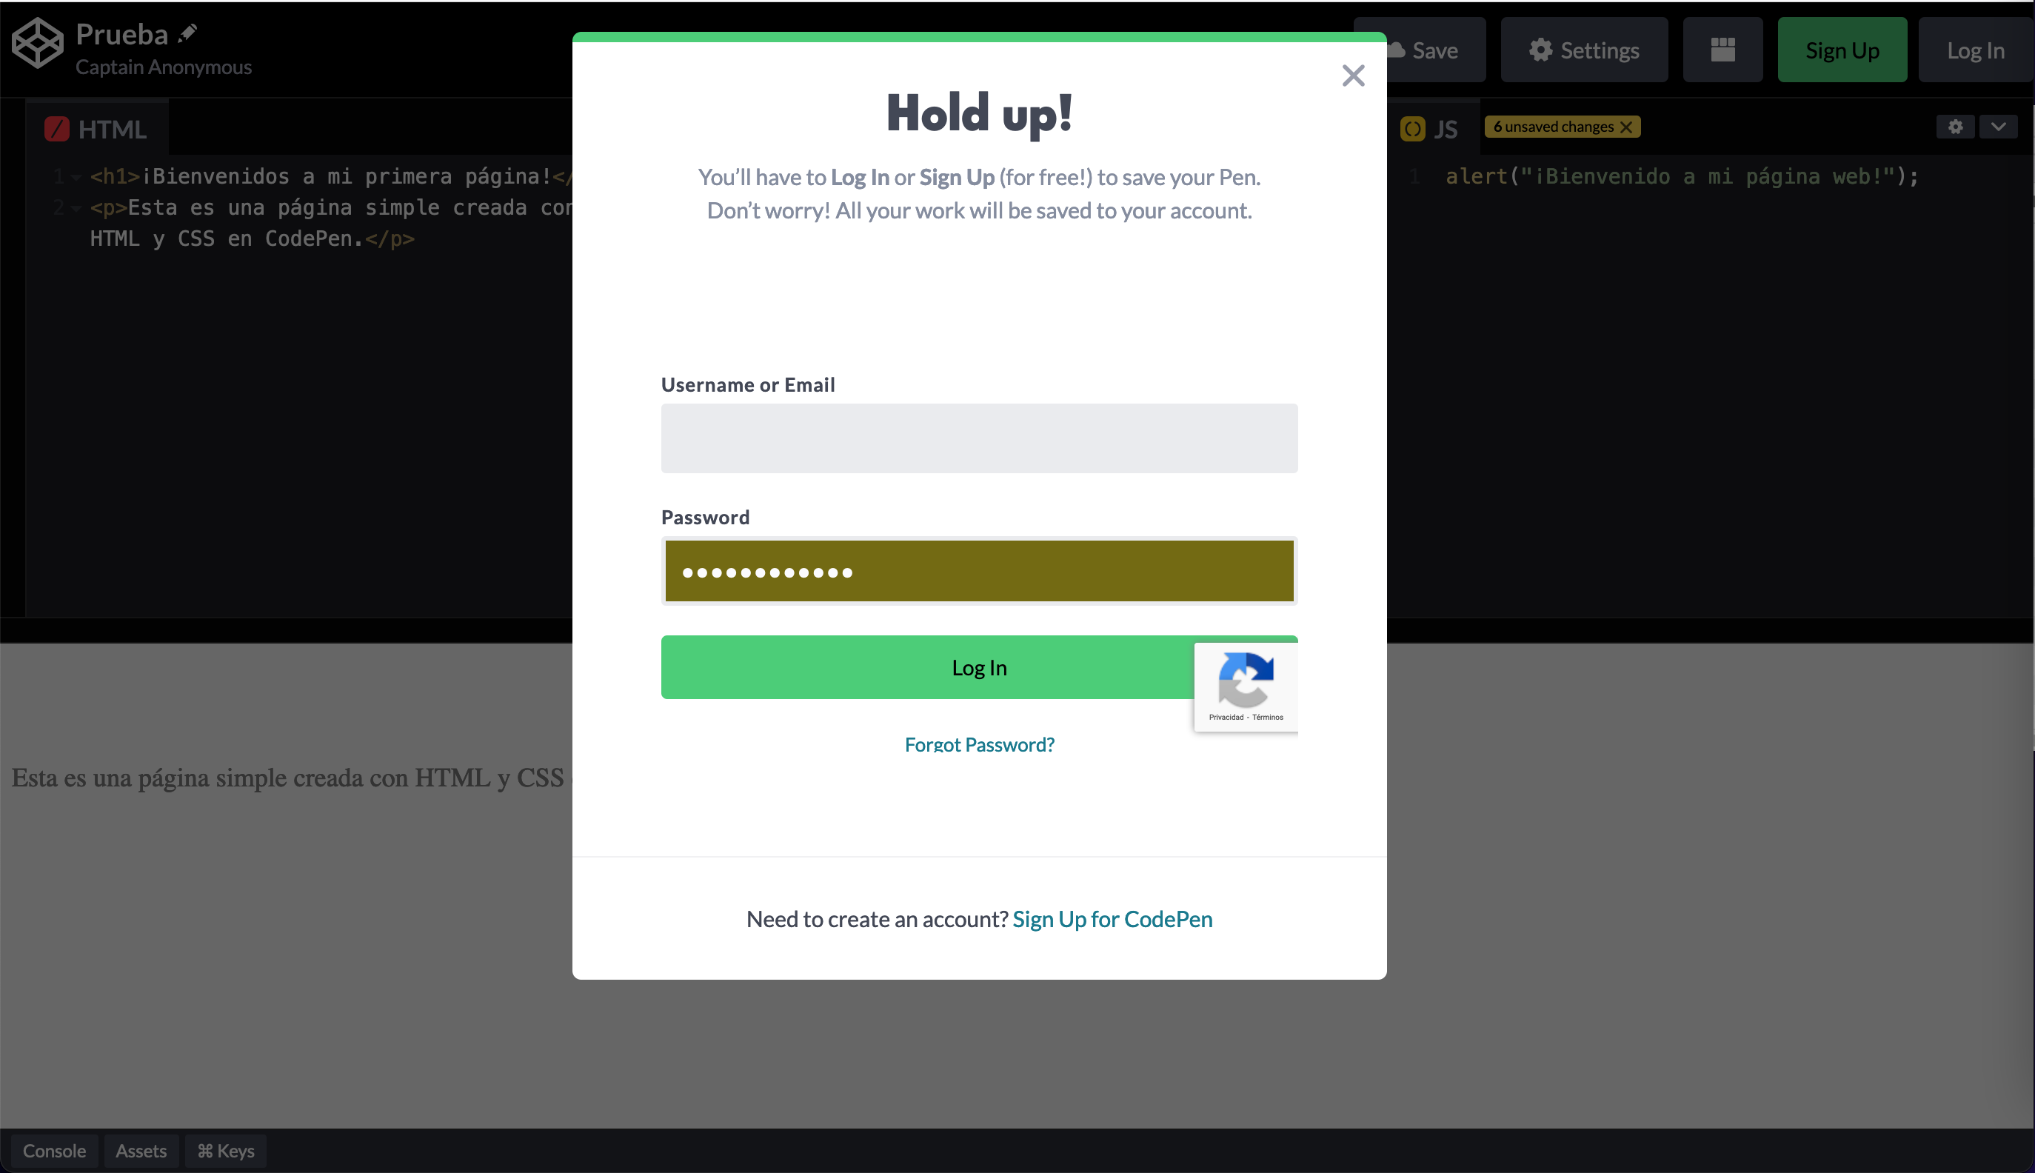The height and width of the screenshot is (1173, 2035).
Task: Click the JS editor settings gear icon
Action: tap(1956, 127)
